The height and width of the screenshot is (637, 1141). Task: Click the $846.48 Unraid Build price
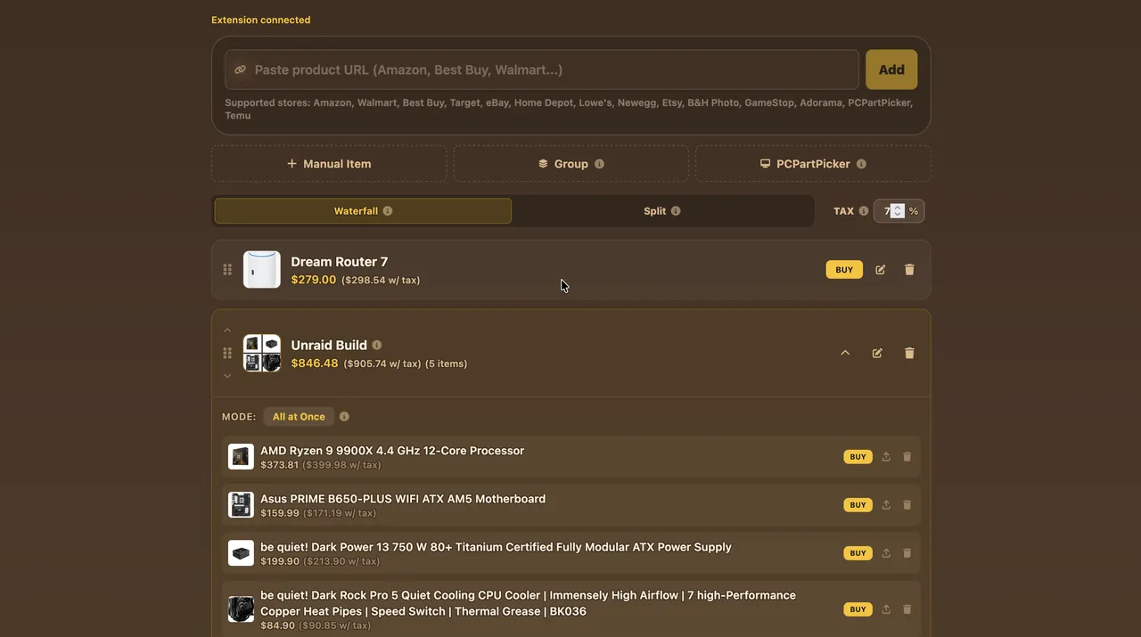(315, 363)
